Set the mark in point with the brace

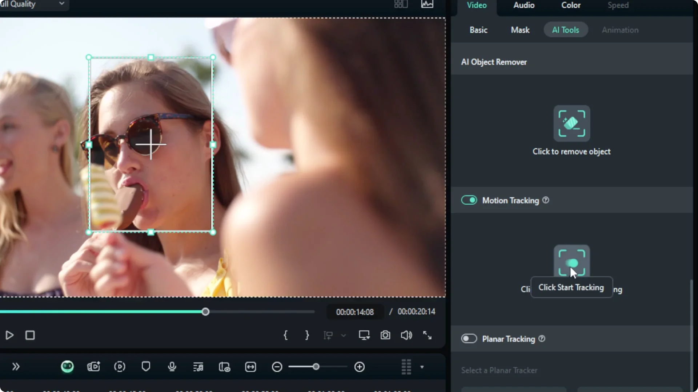click(x=286, y=335)
